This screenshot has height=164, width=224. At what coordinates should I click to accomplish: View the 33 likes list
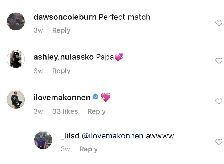pos(65,111)
